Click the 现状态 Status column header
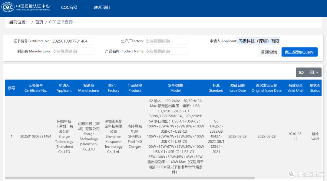Screen dimensions: 327x181 tap(315, 88)
